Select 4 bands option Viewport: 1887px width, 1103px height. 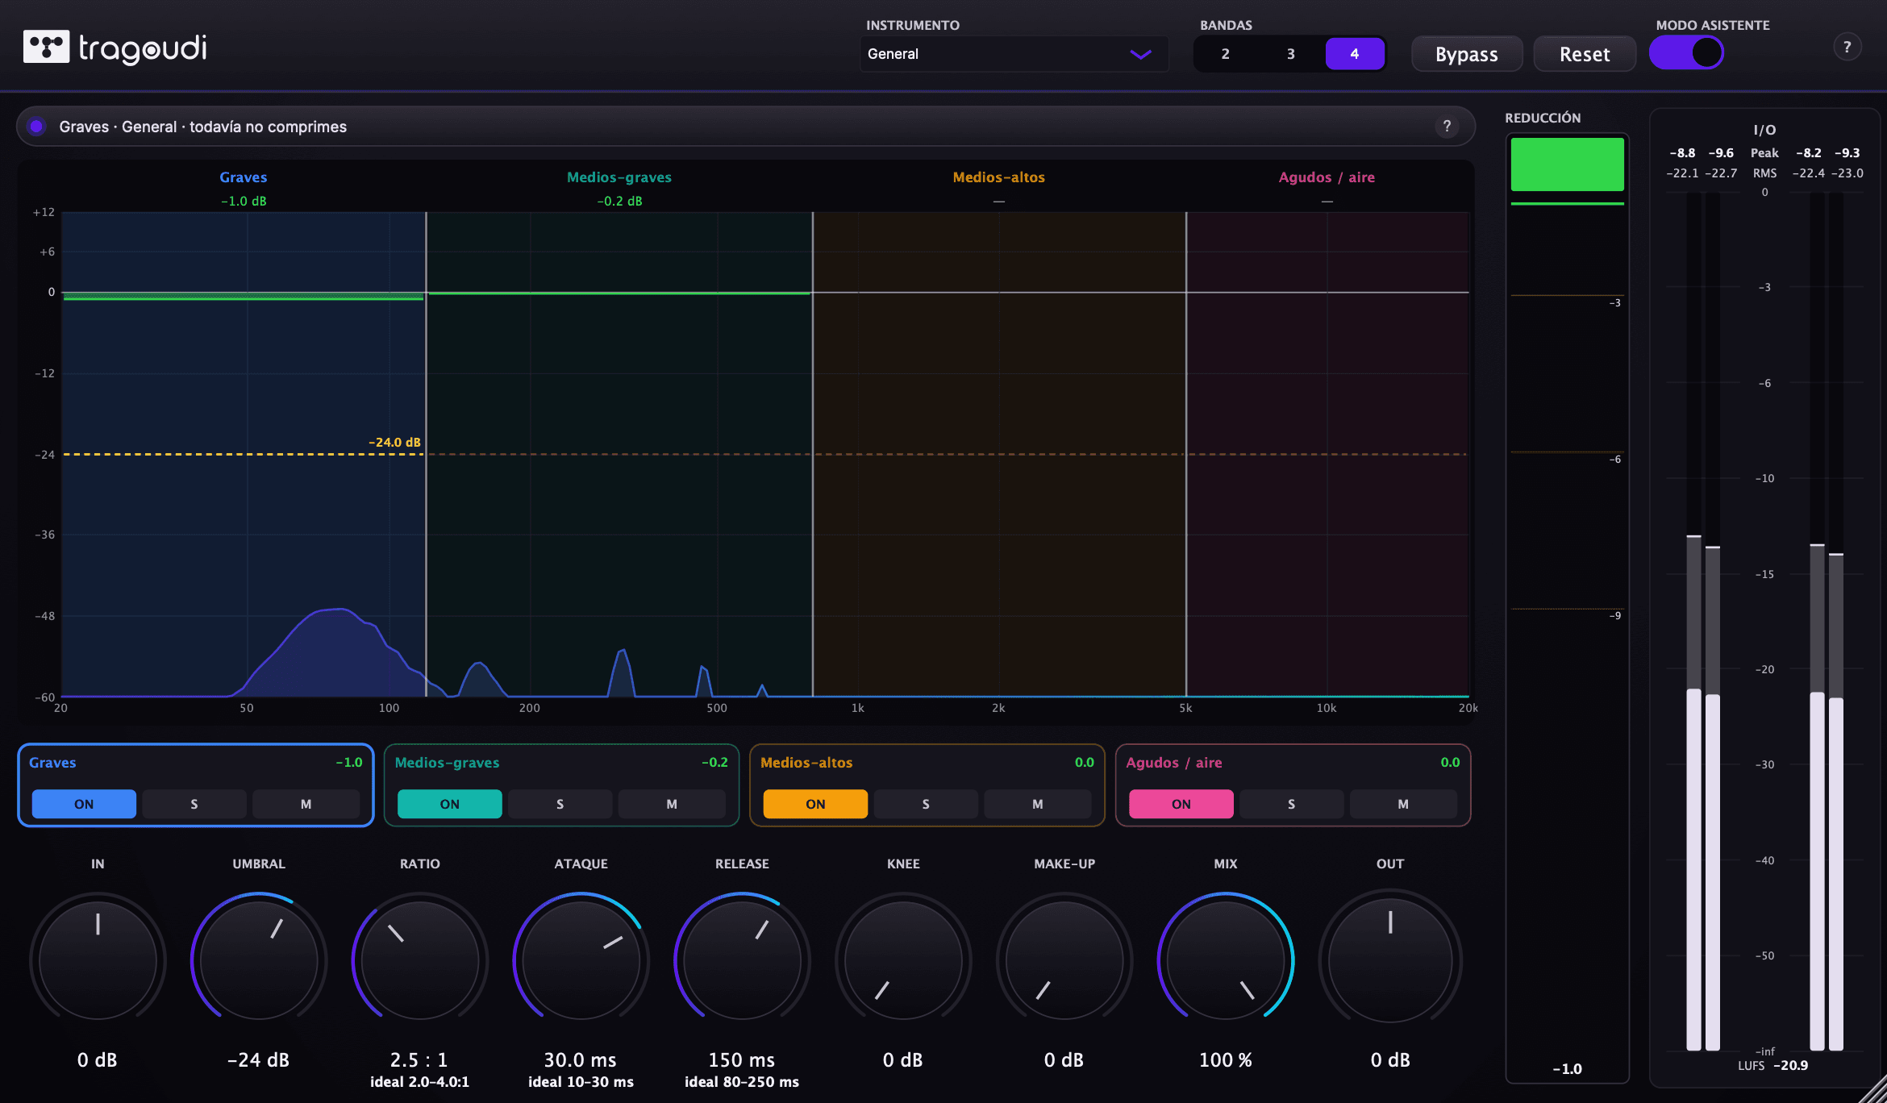(x=1355, y=54)
